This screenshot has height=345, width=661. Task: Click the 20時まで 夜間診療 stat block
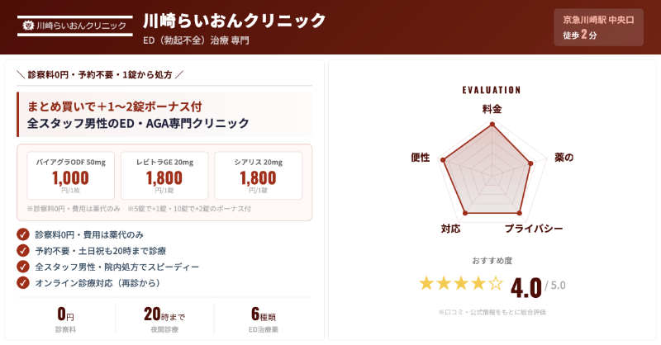click(x=164, y=319)
